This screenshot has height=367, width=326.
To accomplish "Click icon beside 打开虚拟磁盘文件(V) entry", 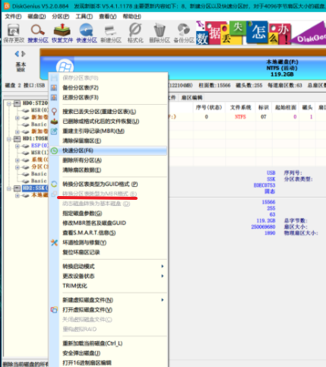I will click(x=54, y=310).
